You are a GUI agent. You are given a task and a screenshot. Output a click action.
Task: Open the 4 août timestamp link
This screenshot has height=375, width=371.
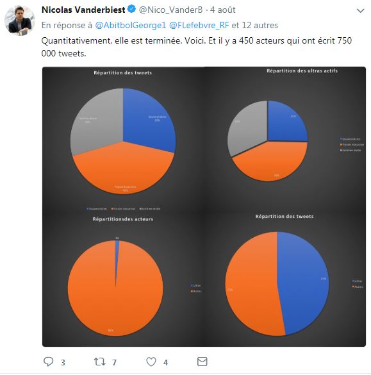pyautogui.click(x=223, y=10)
